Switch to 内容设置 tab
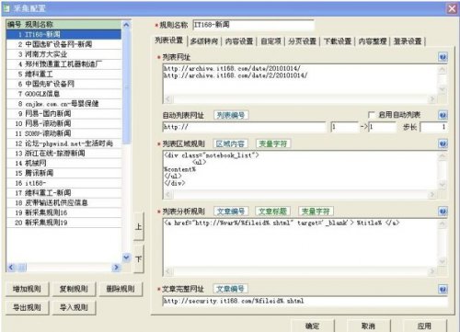The height and width of the screenshot is (332, 460). click(x=238, y=41)
